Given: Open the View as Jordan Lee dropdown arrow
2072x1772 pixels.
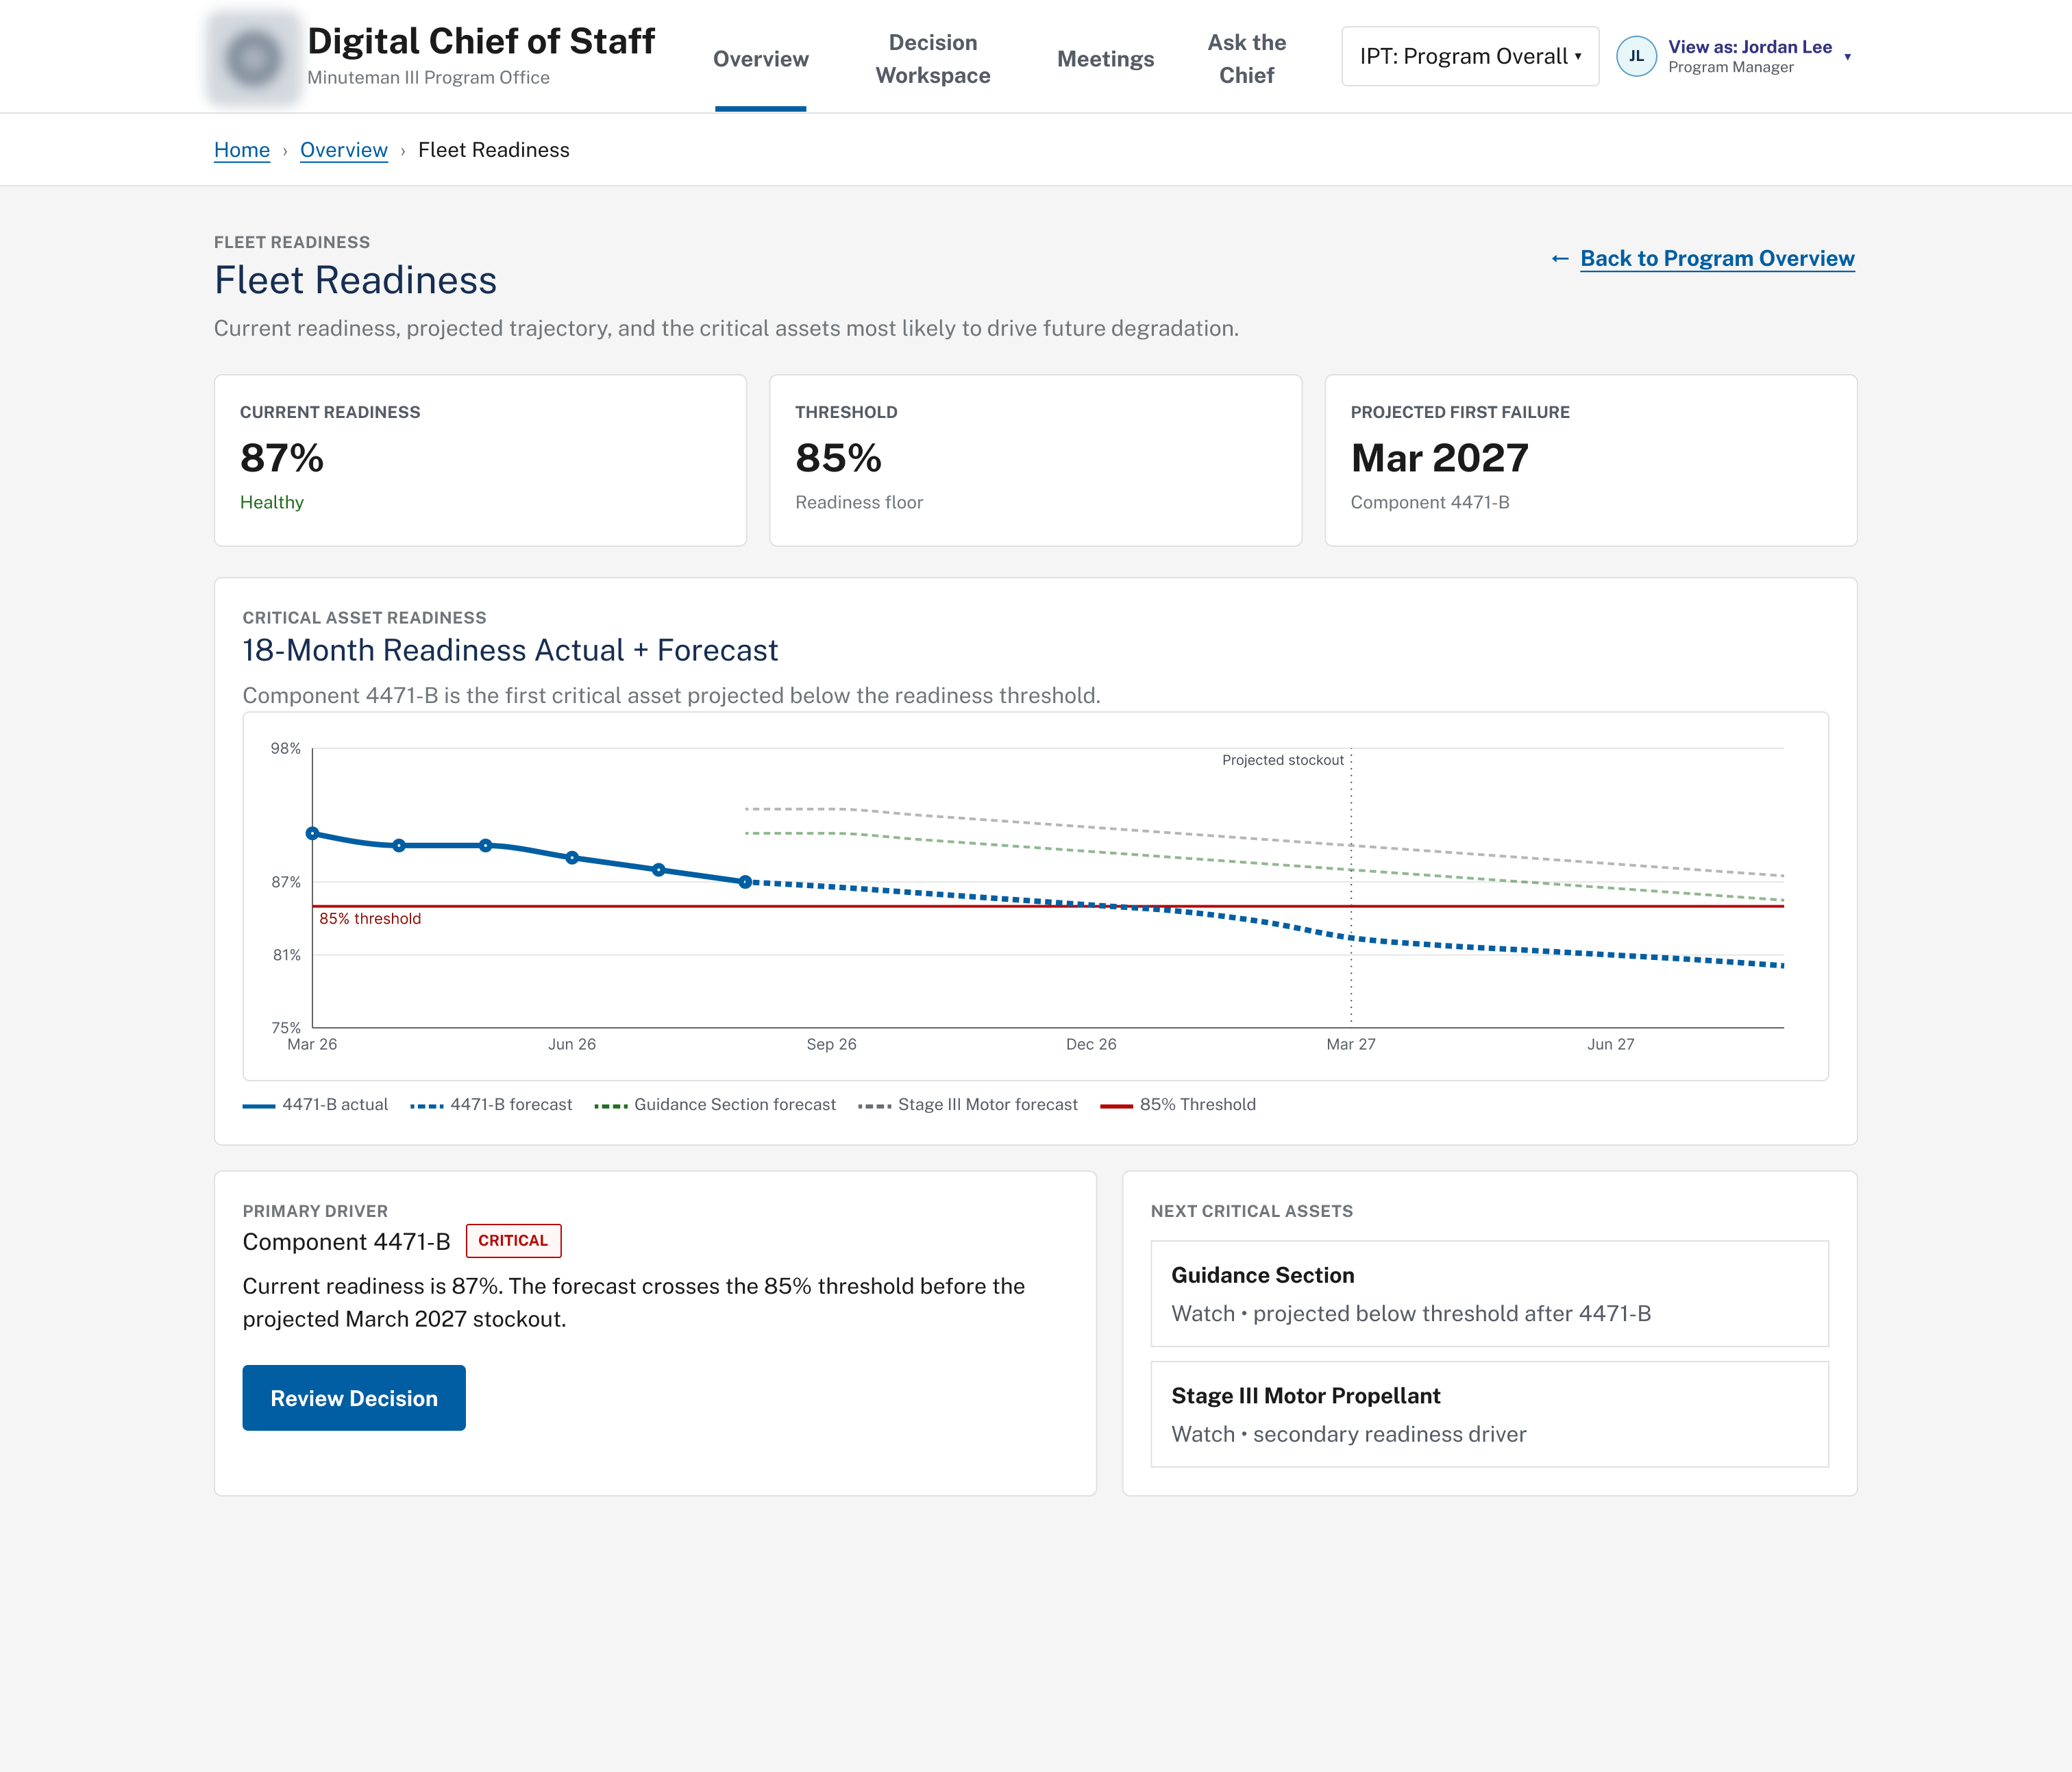Looking at the screenshot, I should [x=1847, y=57].
